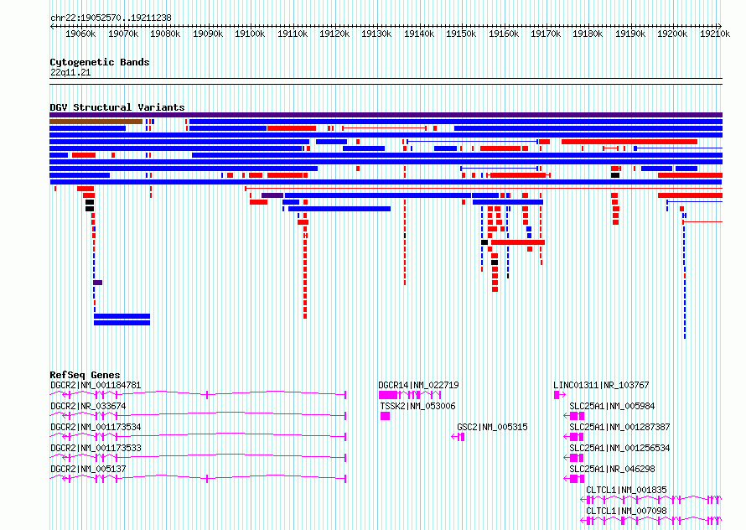
Task: Open the DGCR2|NM_005137 transcript label
Action: click(x=88, y=469)
